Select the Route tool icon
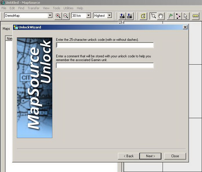Image resolution: width=202 pixels, height=172 pixels. tap(178, 16)
